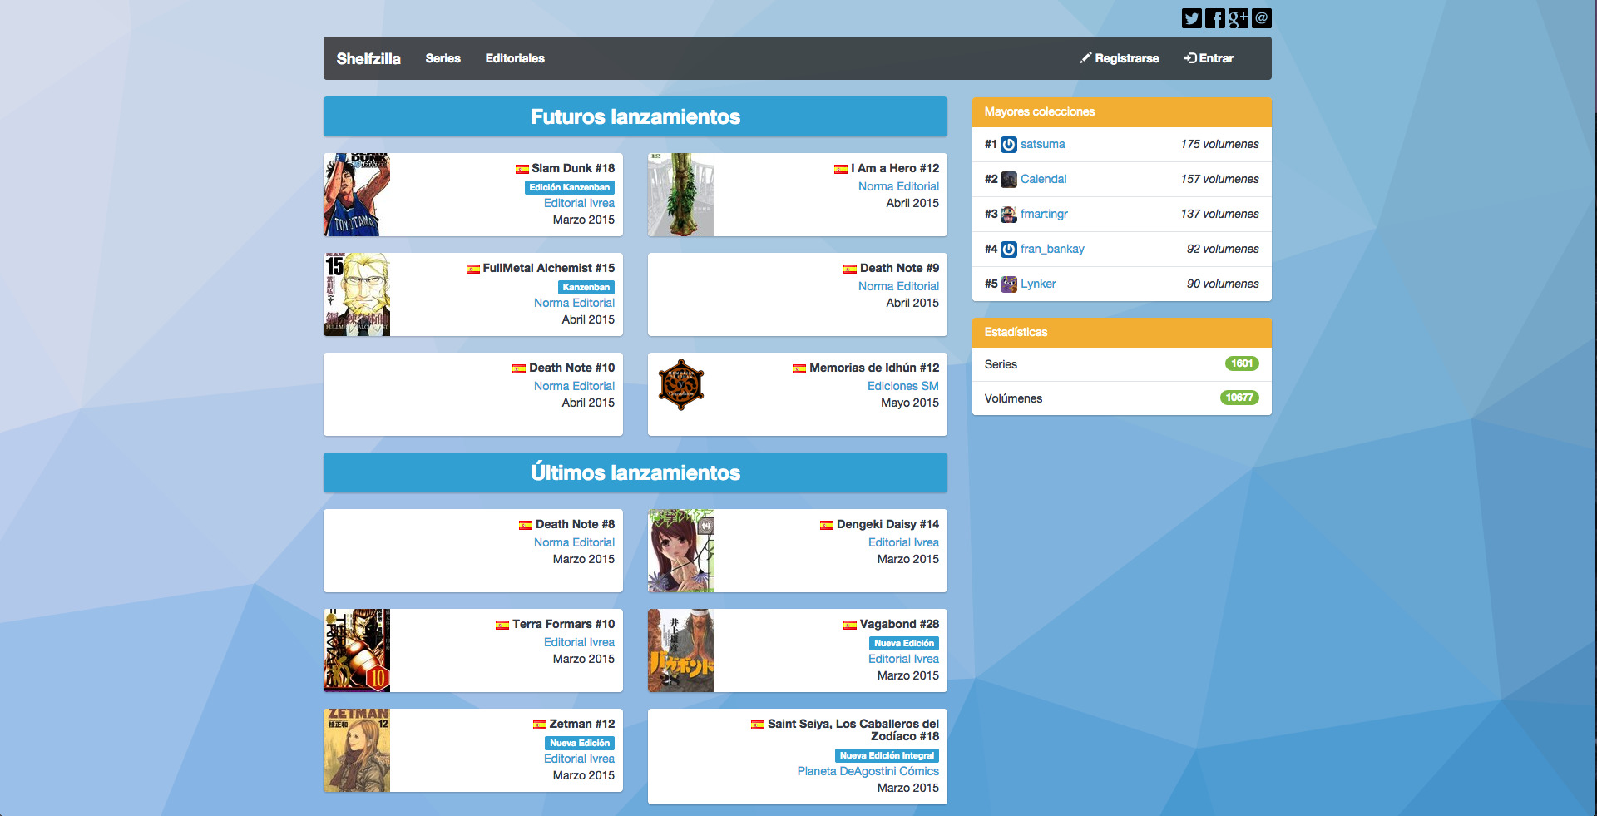1597x816 pixels.
Task: Click Entrar to log in
Action: point(1209,58)
